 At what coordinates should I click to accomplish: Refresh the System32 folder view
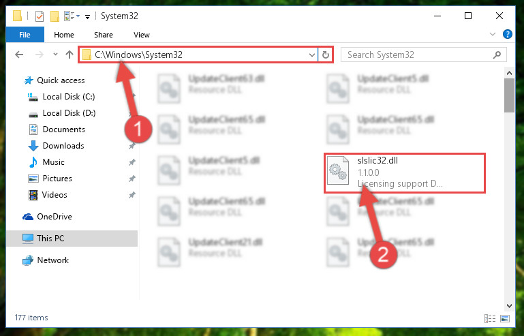[x=326, y=55]
